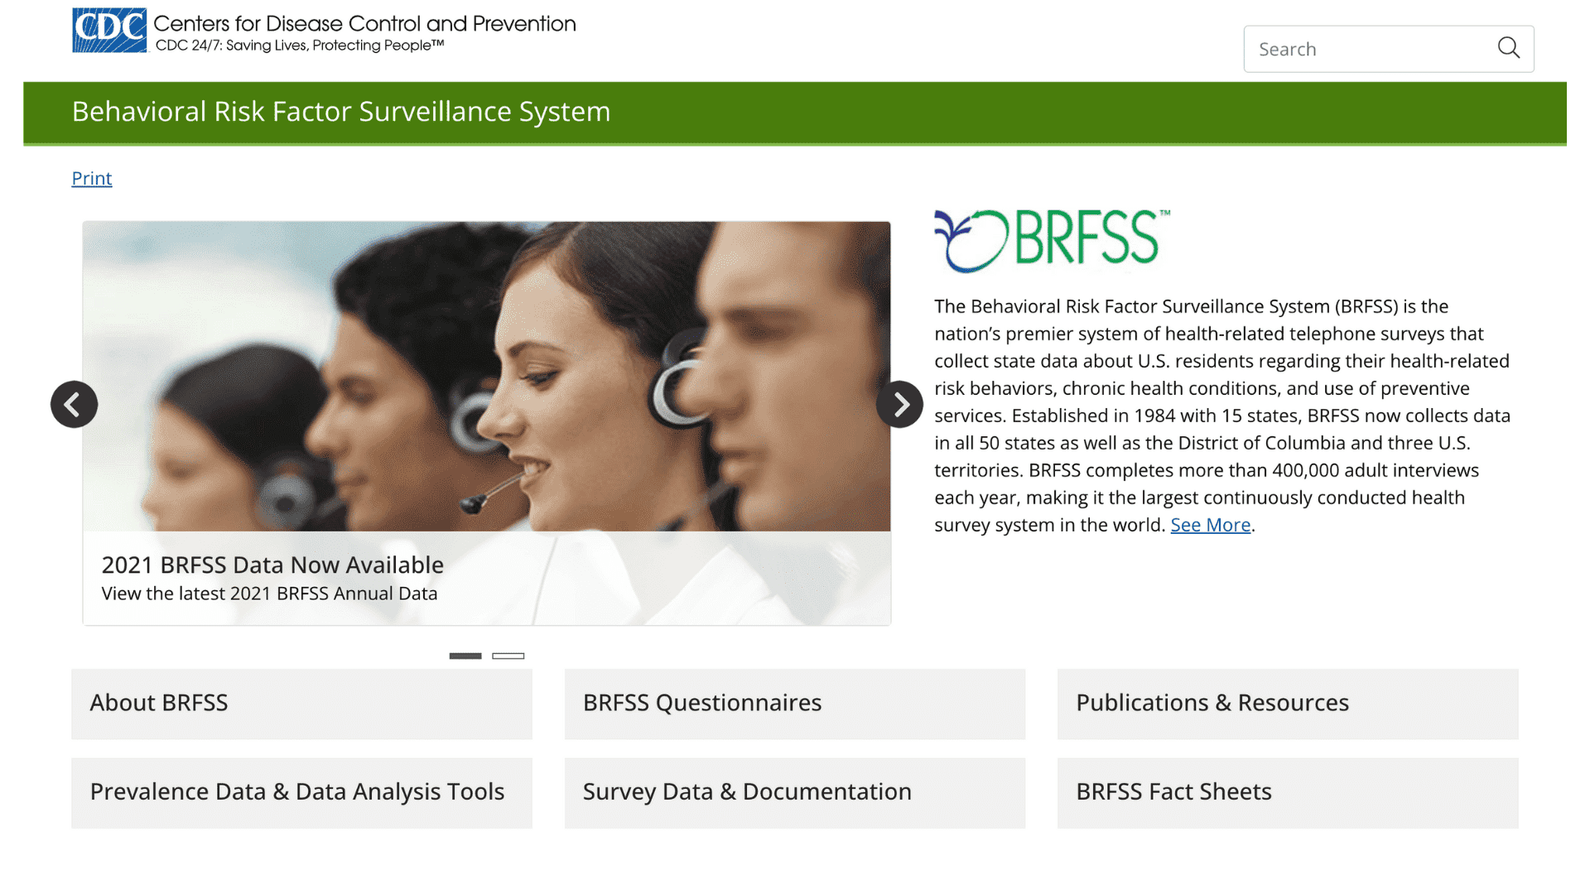
Task: Open the Prevalence Data & Data Analysis Tools
Action: tap(296, 791)
